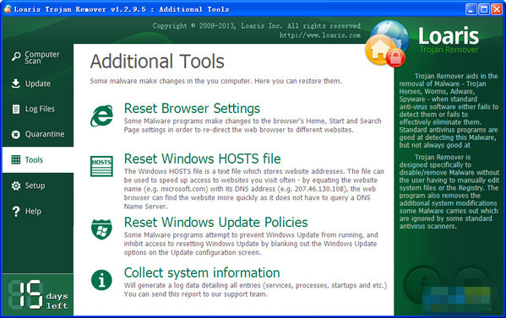Go to the Update section
506x318 pixels.
tap(38, 84)
